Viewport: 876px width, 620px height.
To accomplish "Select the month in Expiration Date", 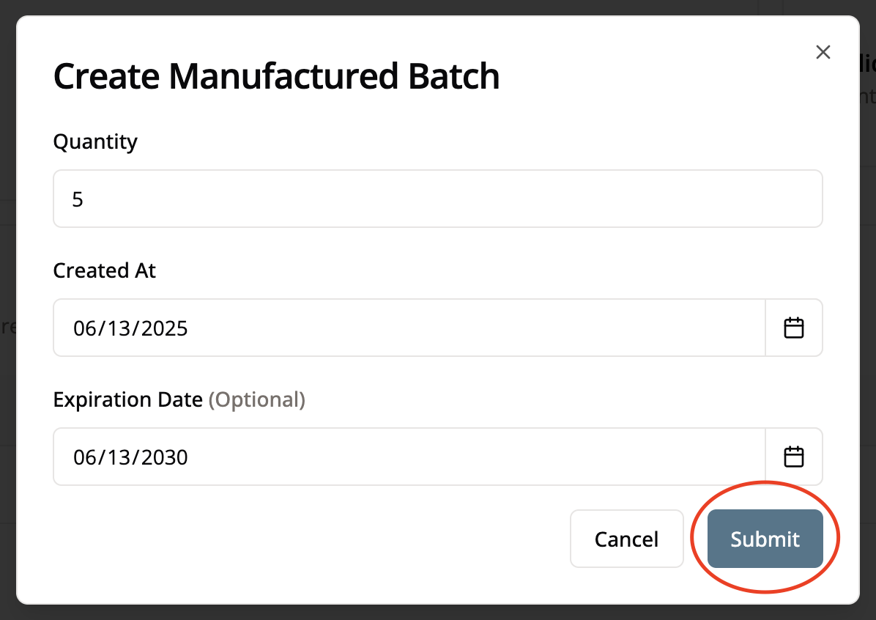I will click(x=84, y=458).
